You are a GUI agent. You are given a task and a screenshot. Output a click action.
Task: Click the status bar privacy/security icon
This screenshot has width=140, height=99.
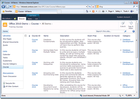(x=120, y=95)
